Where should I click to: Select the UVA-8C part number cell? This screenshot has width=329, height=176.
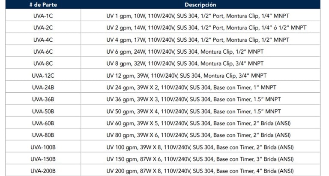click(x=43, y=64)
